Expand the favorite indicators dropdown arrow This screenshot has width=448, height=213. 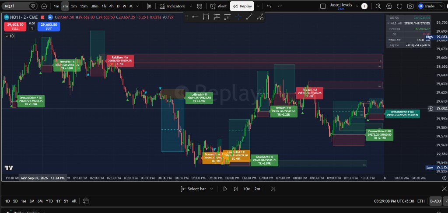(191, 6)
